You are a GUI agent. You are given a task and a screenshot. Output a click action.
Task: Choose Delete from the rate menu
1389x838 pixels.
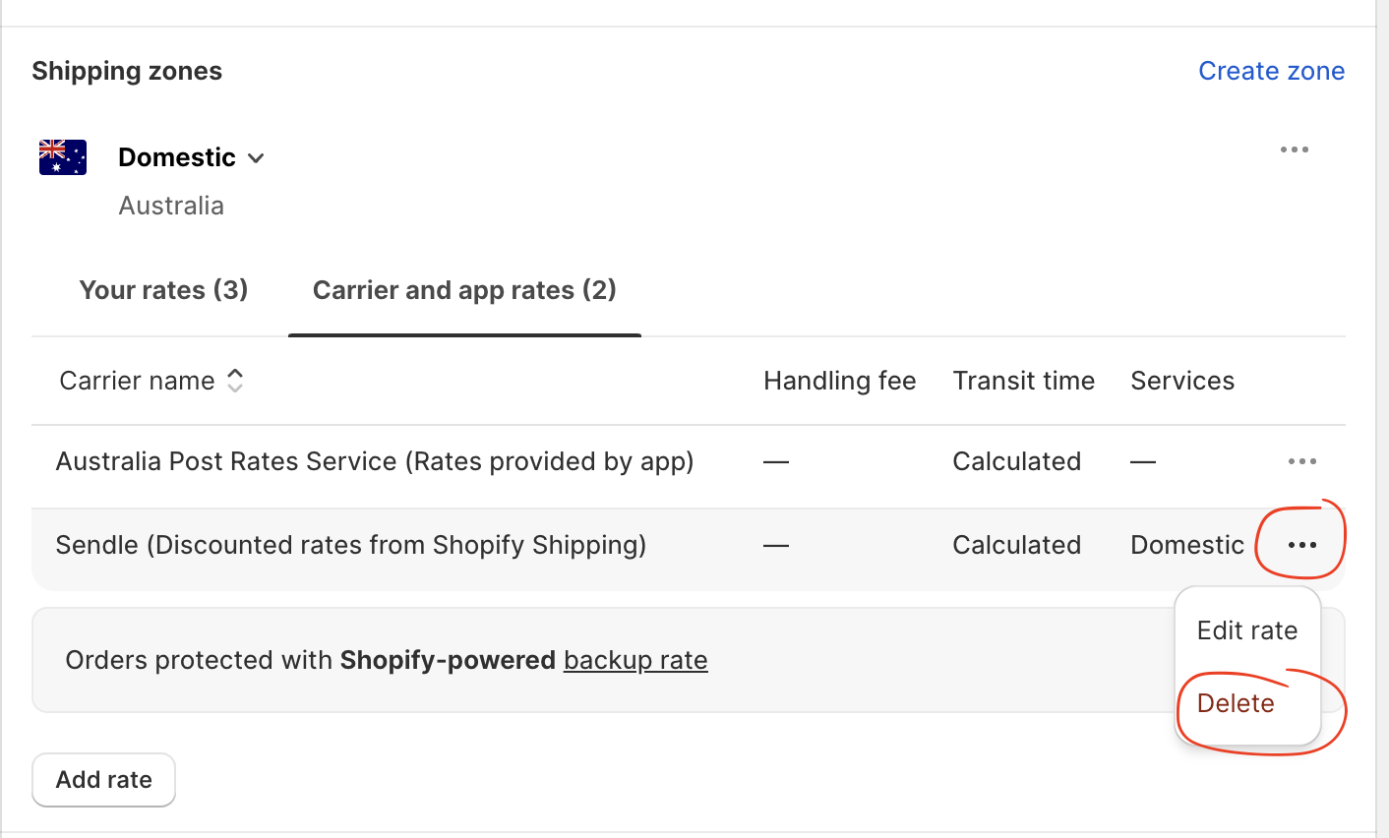(x=1236, y=703)
